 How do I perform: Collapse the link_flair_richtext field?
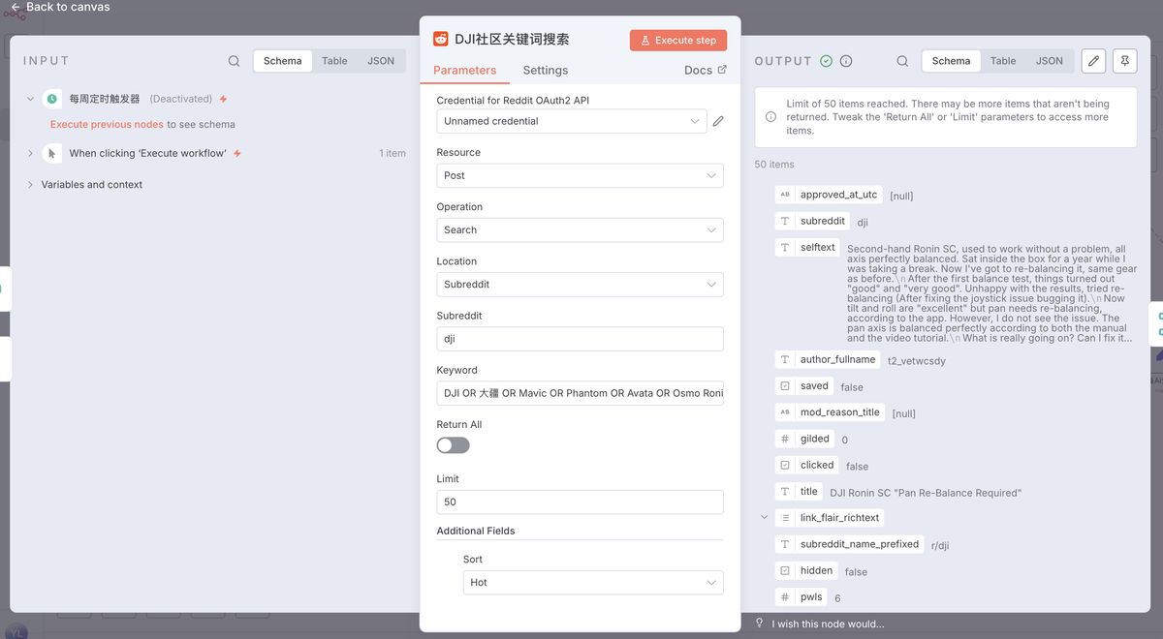[x=764, y=517]
